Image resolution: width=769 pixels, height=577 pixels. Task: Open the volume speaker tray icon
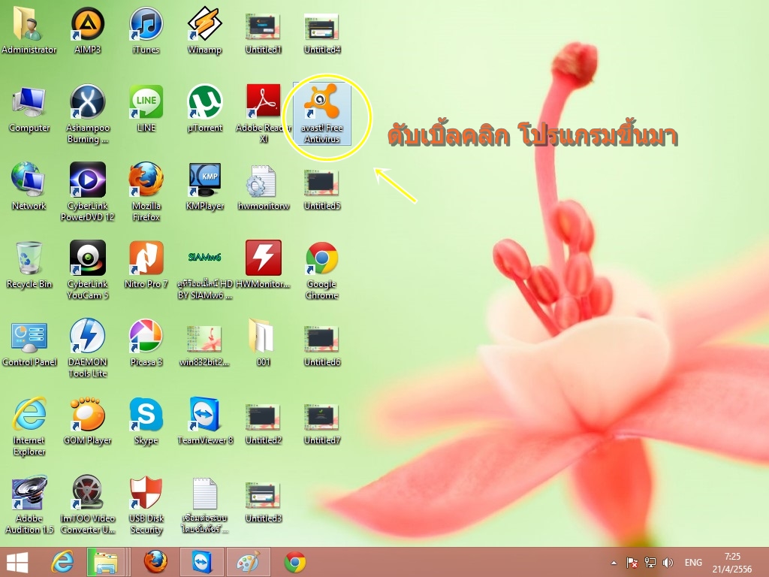(668, 563)
